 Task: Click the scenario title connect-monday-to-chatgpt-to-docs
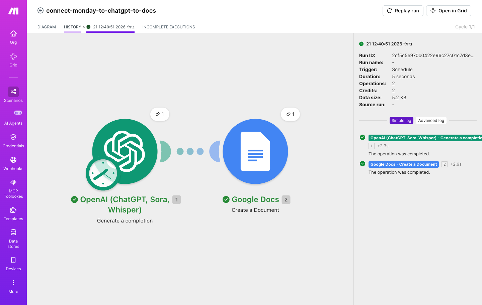(101, 11)
